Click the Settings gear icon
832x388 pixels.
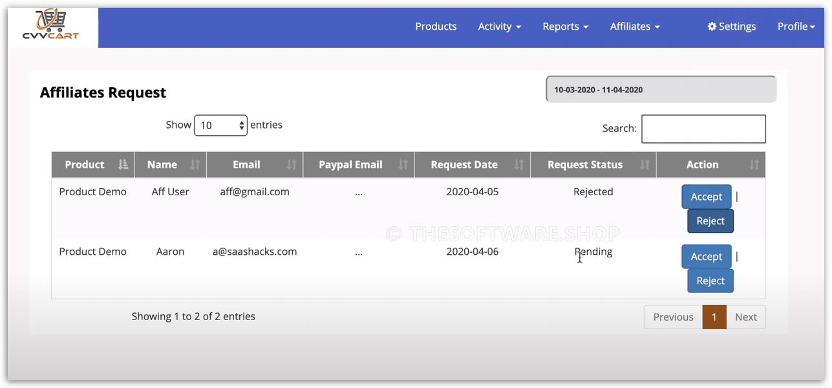coord(712,27)
